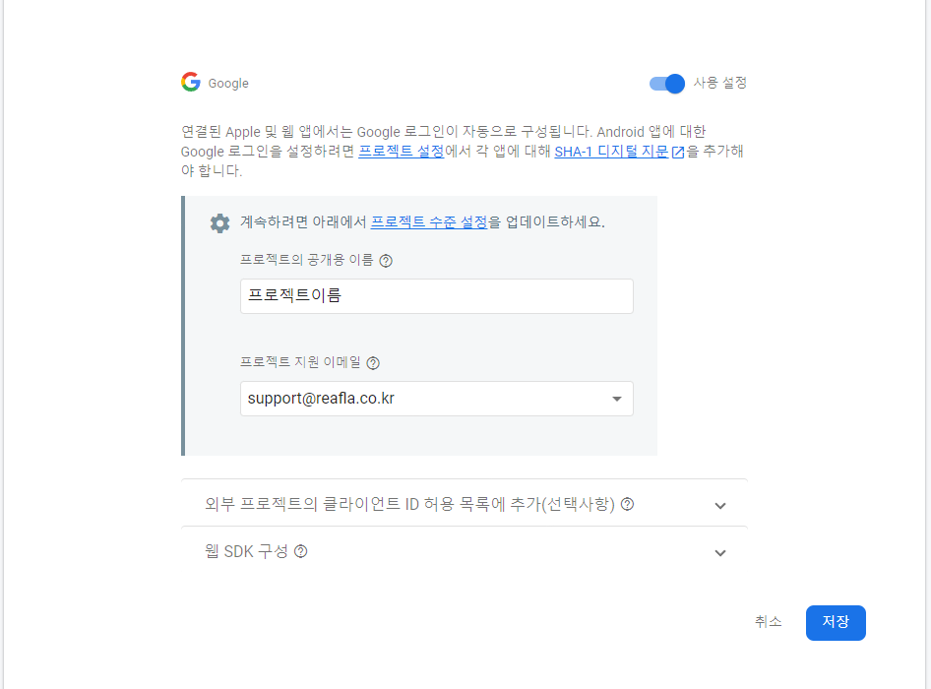The height and width of the screenshot is (689, 931).
Task: Follow the 프로젝트 수준 설정 link
Action: (429, 222)
